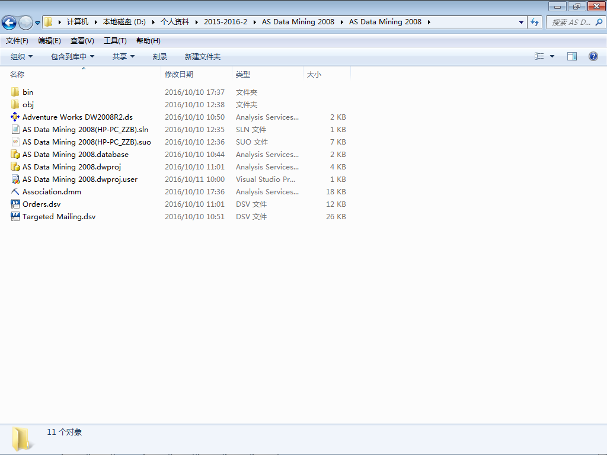Select the obj folder icon
This screenshot has height=455, width=607.
(15, 104)
